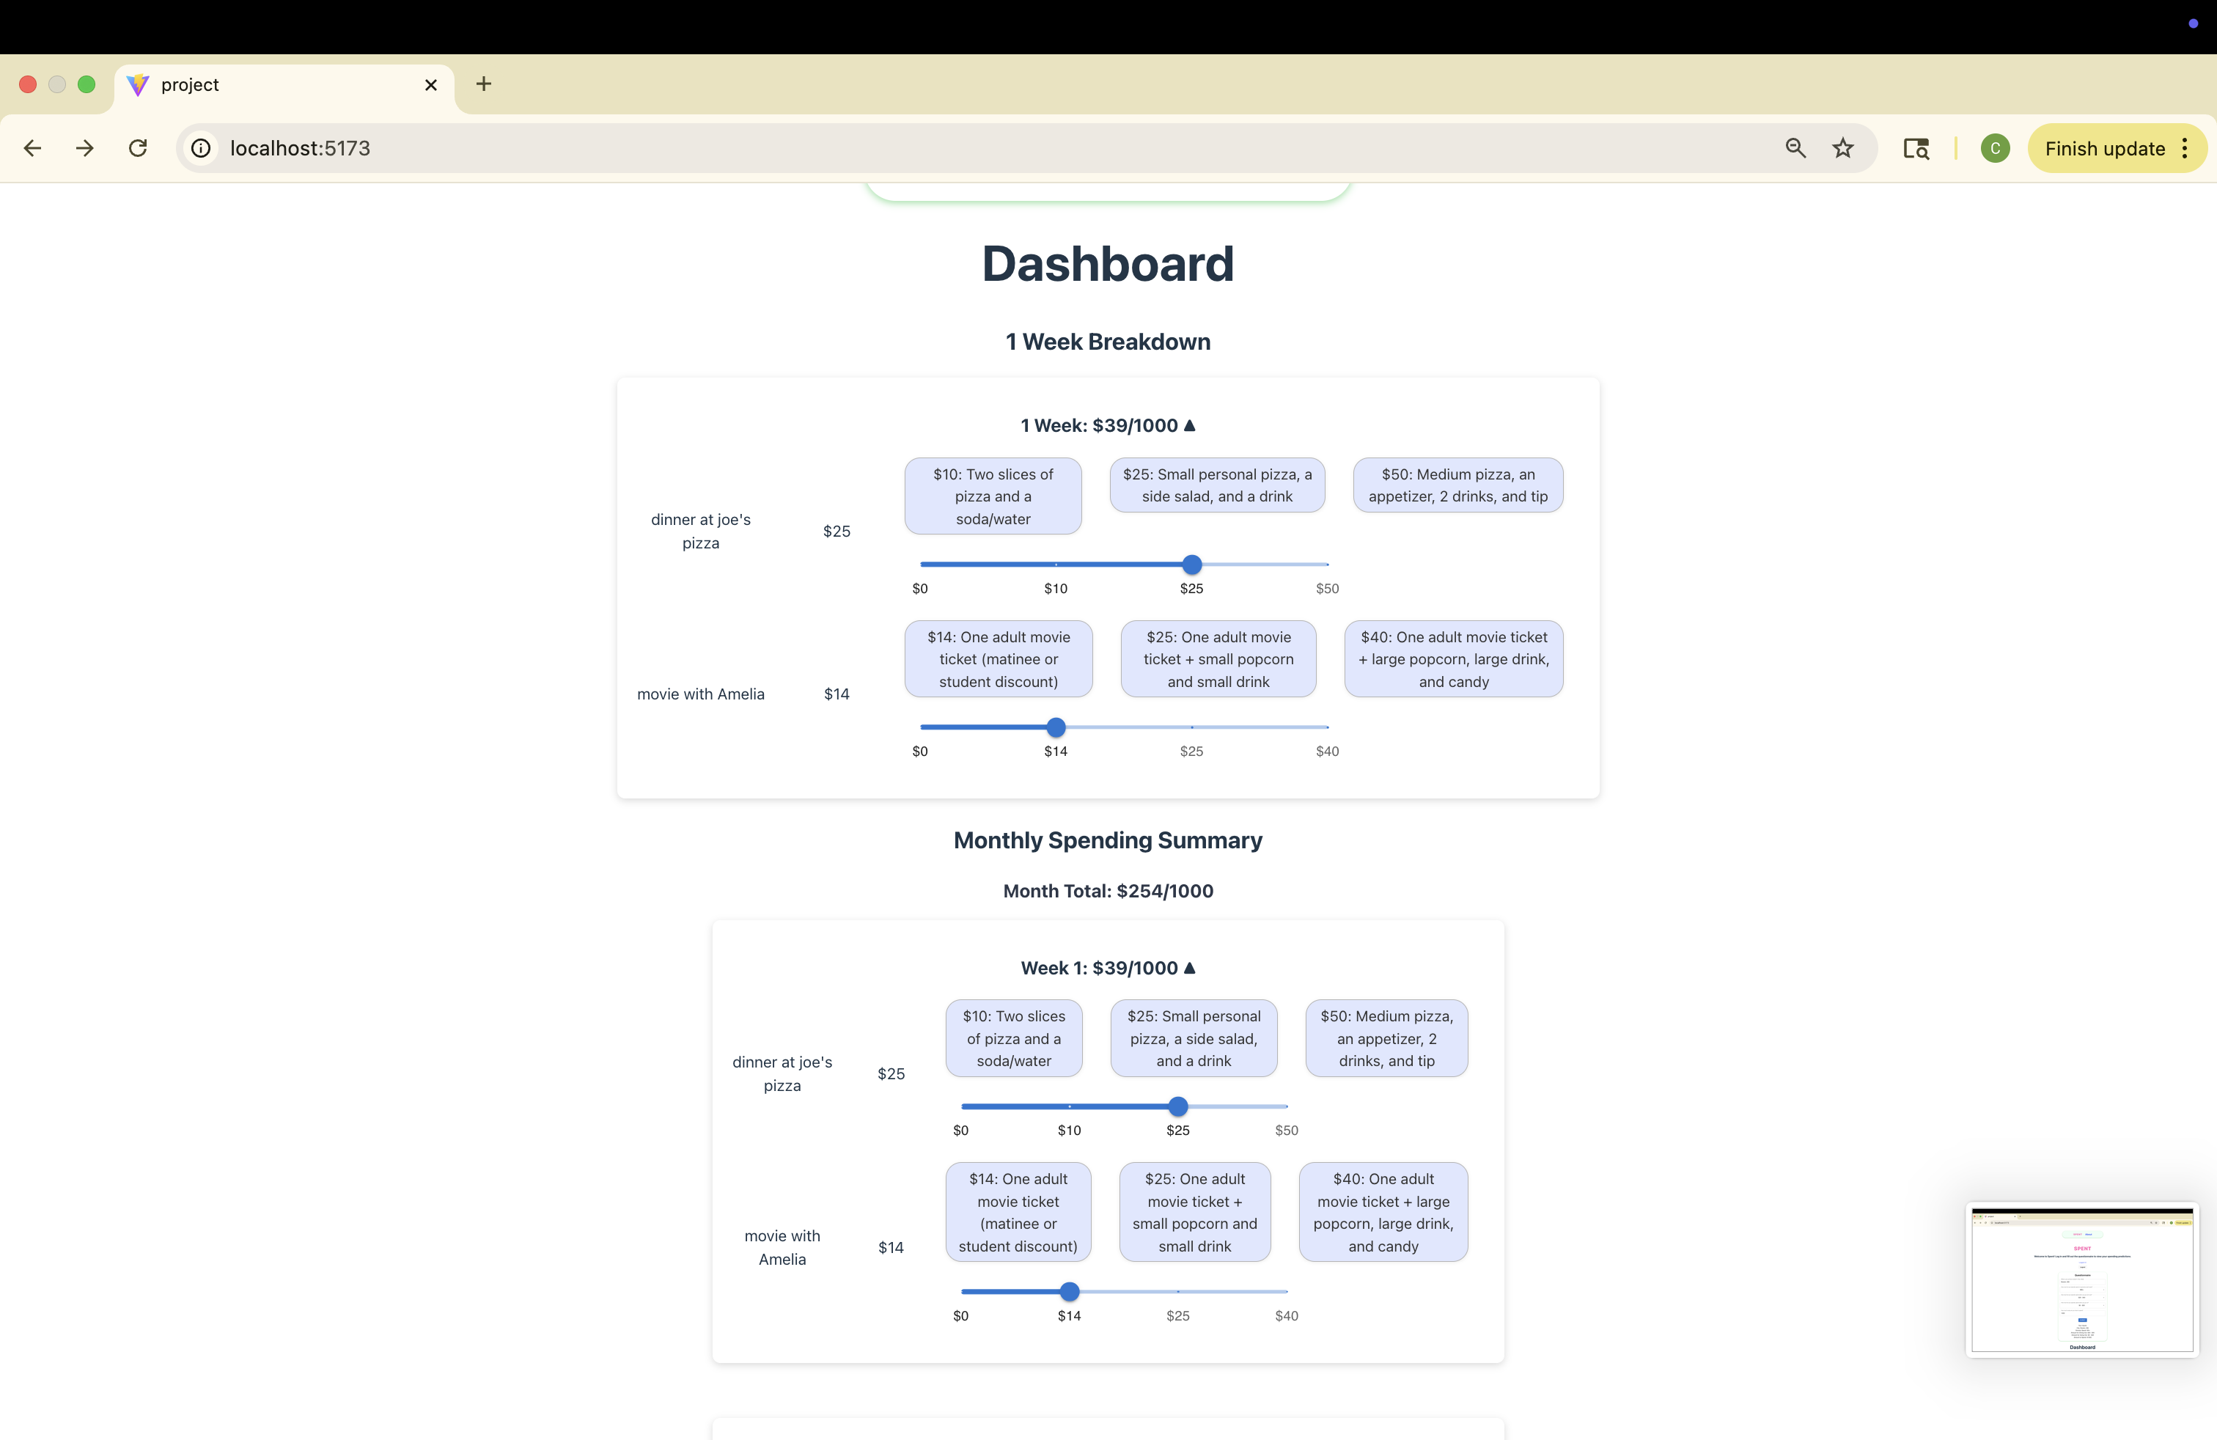Viewport: 2217px width, 1440px height.
Task: Click the browser back arrow
Action: pyautogui.click(x=32, y=148)
